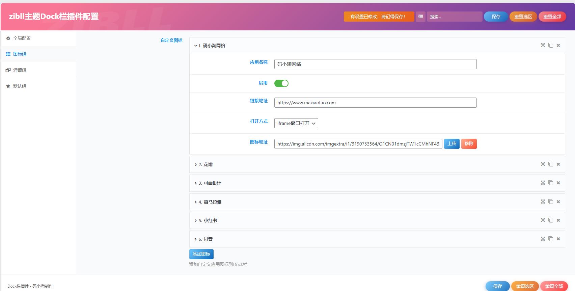The image size is (575, 291).
Task: Click the clone icon for 喜马拉雅
Action: tap(550, 202)
